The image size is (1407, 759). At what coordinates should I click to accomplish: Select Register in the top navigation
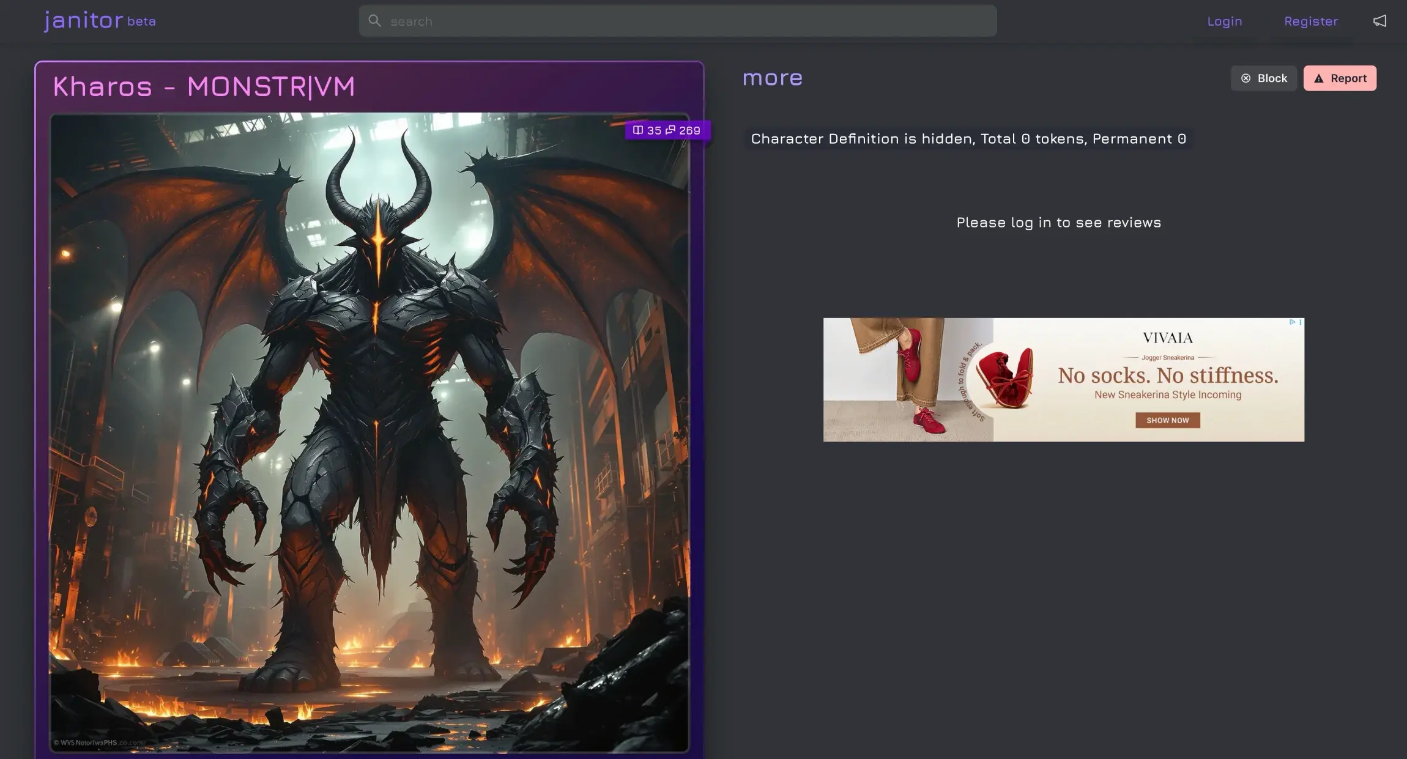(x=1310, y=21)
